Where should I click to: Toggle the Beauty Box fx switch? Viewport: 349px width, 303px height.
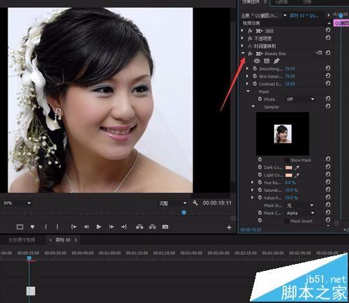(250, 54)
